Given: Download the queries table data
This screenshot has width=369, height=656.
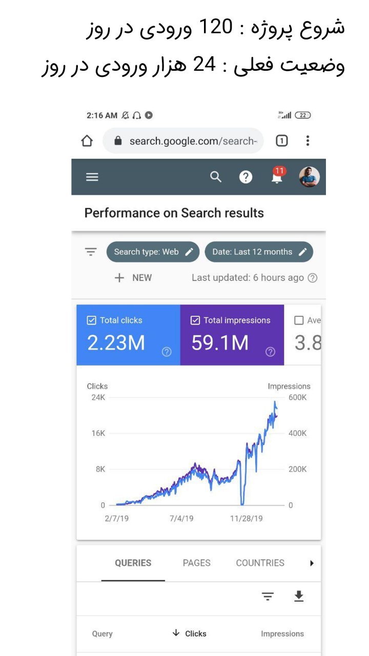Looking at the screenshot, I should pyautogui.click(x=299, y=596).
